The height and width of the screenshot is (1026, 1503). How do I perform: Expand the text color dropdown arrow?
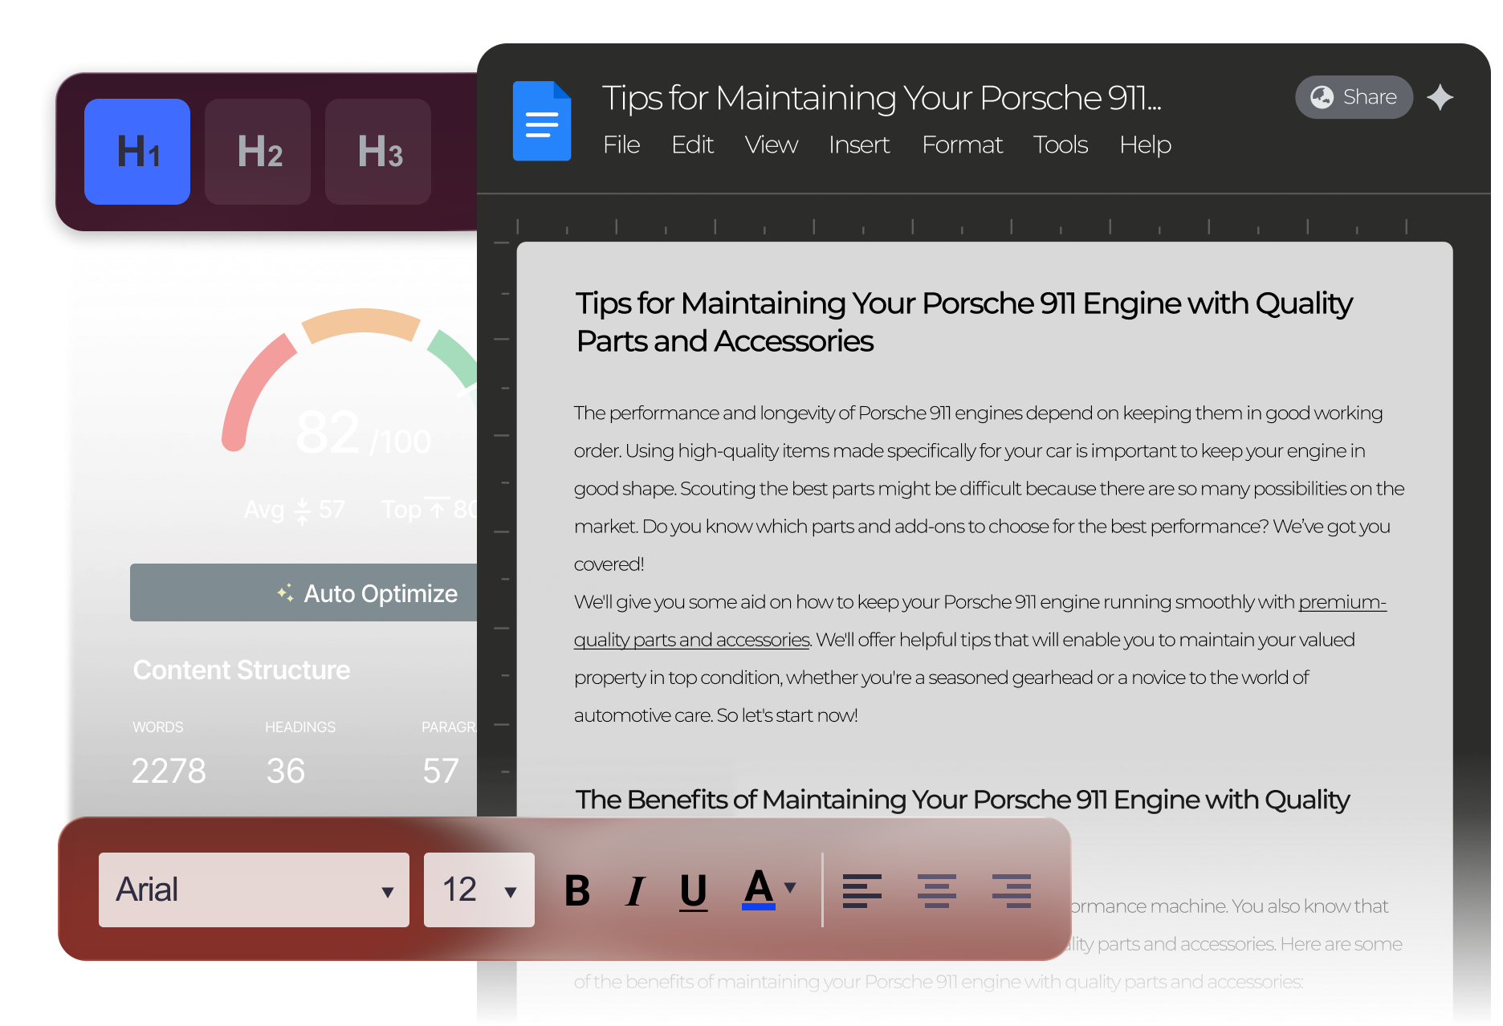(x=790, y=887)
